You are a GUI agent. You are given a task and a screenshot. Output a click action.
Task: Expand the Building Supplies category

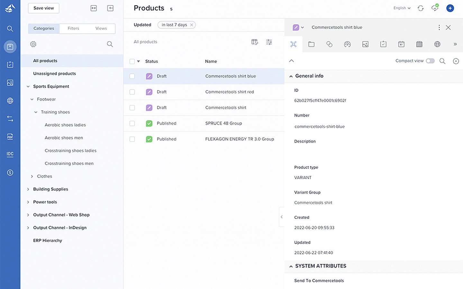pos(28,189)
